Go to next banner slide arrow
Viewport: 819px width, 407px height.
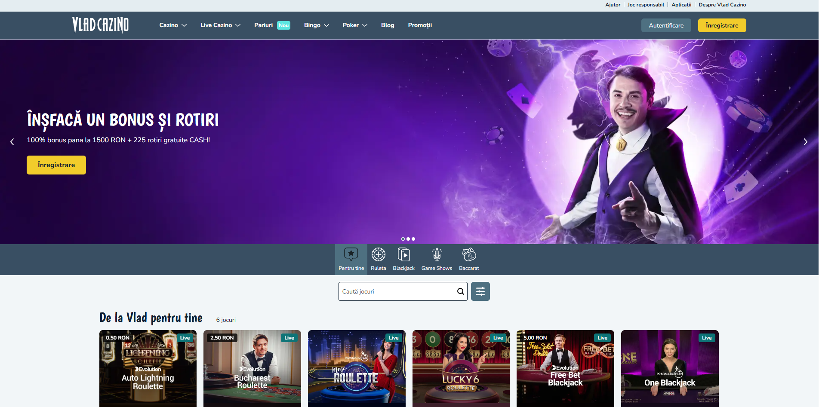pos(805,142)
